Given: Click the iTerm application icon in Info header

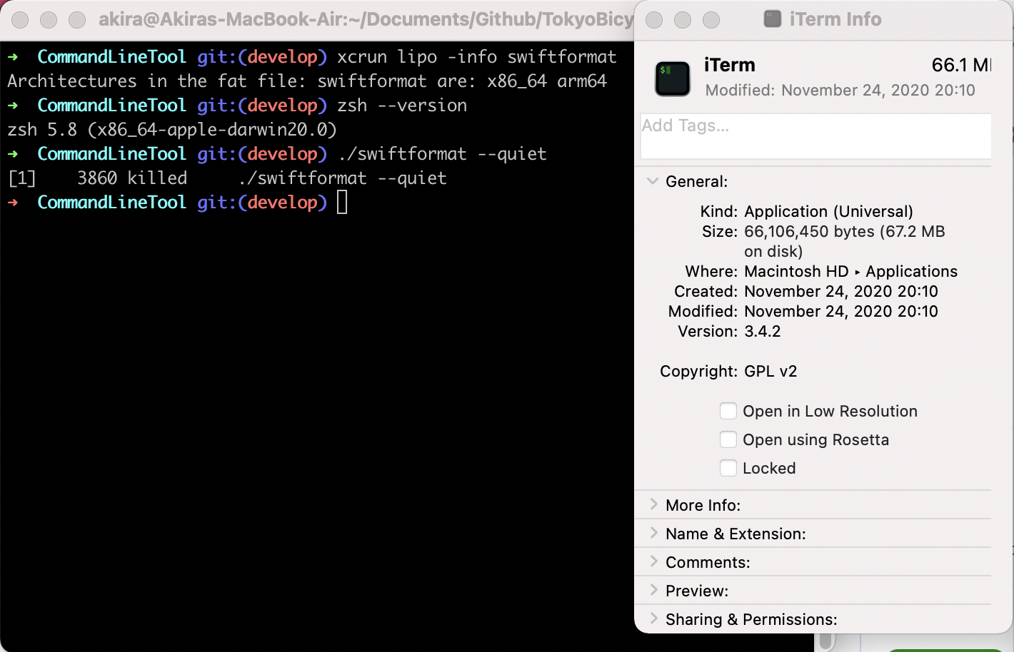Looking at the screenshot, I should tap(673, 78).
